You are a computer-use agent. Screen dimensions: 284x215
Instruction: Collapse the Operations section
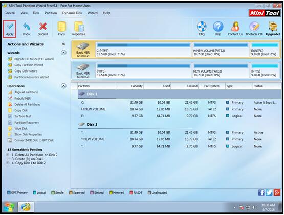pyautogui.click(x=63, y=86)
